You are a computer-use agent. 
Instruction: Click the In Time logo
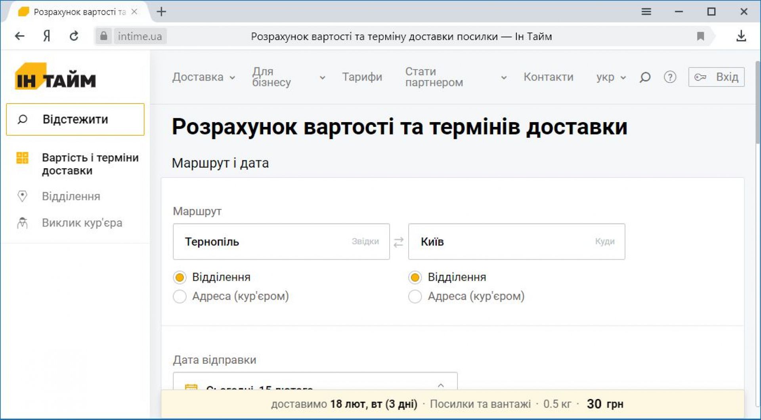click(55, 77)
